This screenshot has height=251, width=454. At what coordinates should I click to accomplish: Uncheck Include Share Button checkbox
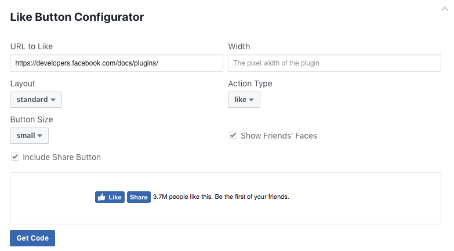pos(15,157)
